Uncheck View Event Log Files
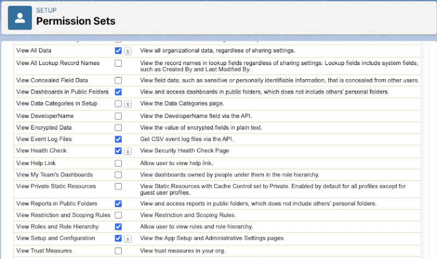Image resolution: width=437 pixels, height=259 pixels. (118, 139)
